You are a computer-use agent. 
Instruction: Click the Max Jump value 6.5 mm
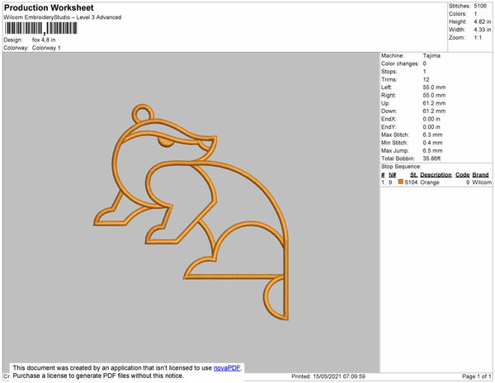pyautogui.click(x=432, y=150)
